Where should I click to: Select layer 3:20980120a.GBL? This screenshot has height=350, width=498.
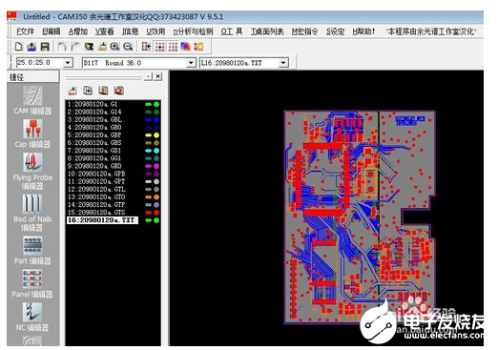click(x=94, y=119)
